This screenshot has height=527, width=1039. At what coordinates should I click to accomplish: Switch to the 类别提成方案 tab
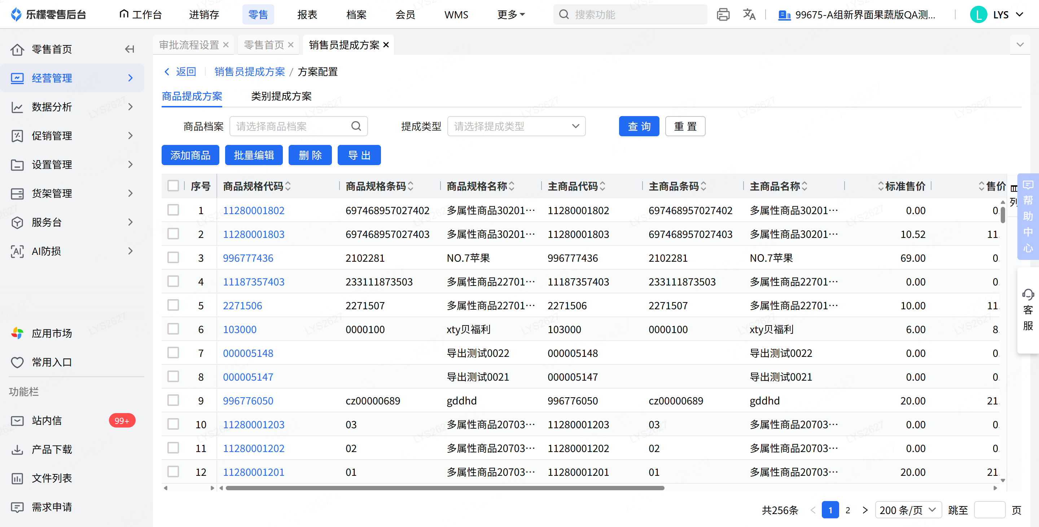coord(281,96)
